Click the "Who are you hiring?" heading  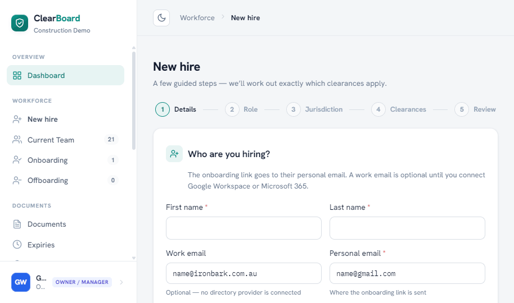[x=229, y=154]
